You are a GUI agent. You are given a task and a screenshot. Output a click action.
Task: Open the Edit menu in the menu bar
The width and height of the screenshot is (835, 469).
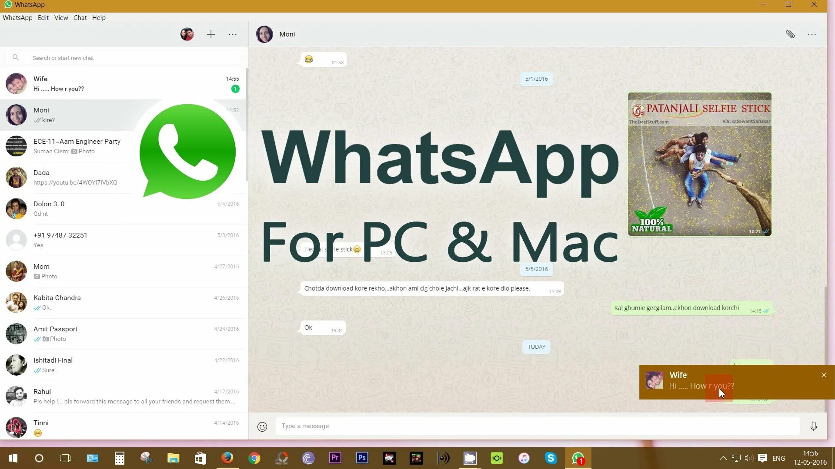tap(43, 18)
